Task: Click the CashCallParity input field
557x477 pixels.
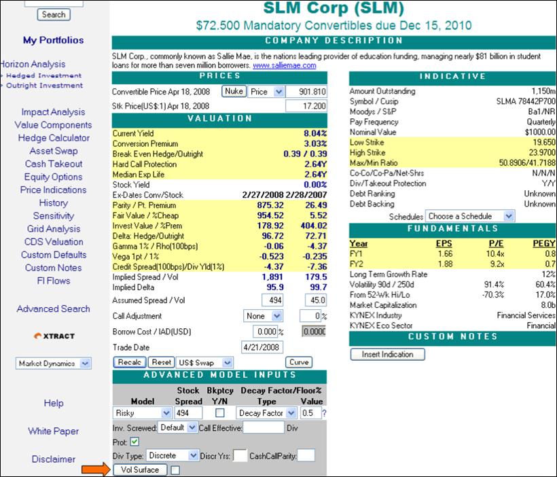Action: (306, 455)
